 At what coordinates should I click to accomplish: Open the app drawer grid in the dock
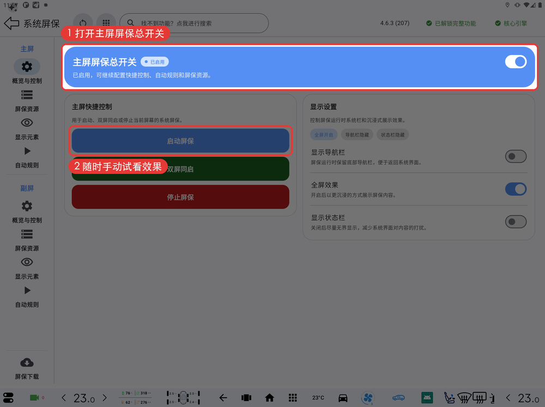tap(293, 398)
